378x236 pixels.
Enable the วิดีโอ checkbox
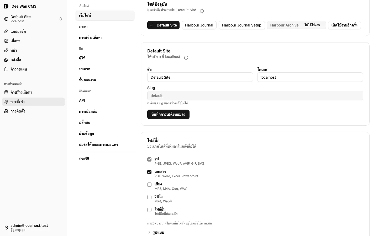149,197
